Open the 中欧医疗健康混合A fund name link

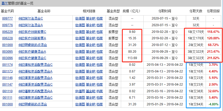[x=32, y=52]
